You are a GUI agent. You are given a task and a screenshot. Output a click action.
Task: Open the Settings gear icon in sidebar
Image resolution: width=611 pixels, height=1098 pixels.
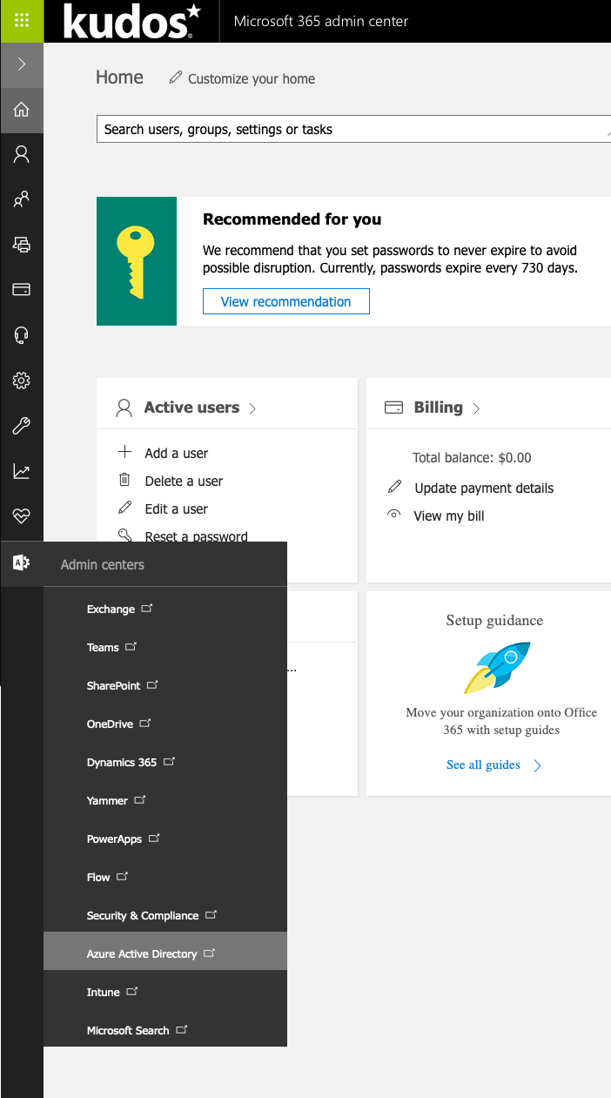[x=22, y=381]
